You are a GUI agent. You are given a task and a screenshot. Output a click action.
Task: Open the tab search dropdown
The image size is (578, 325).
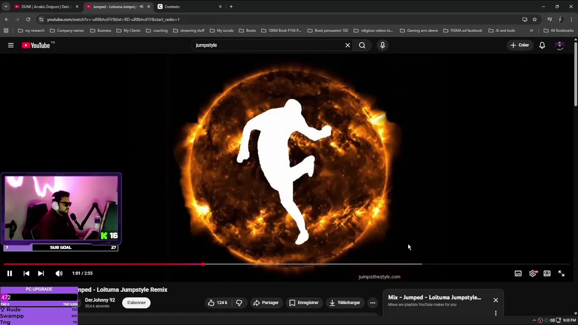coord(5,7)
